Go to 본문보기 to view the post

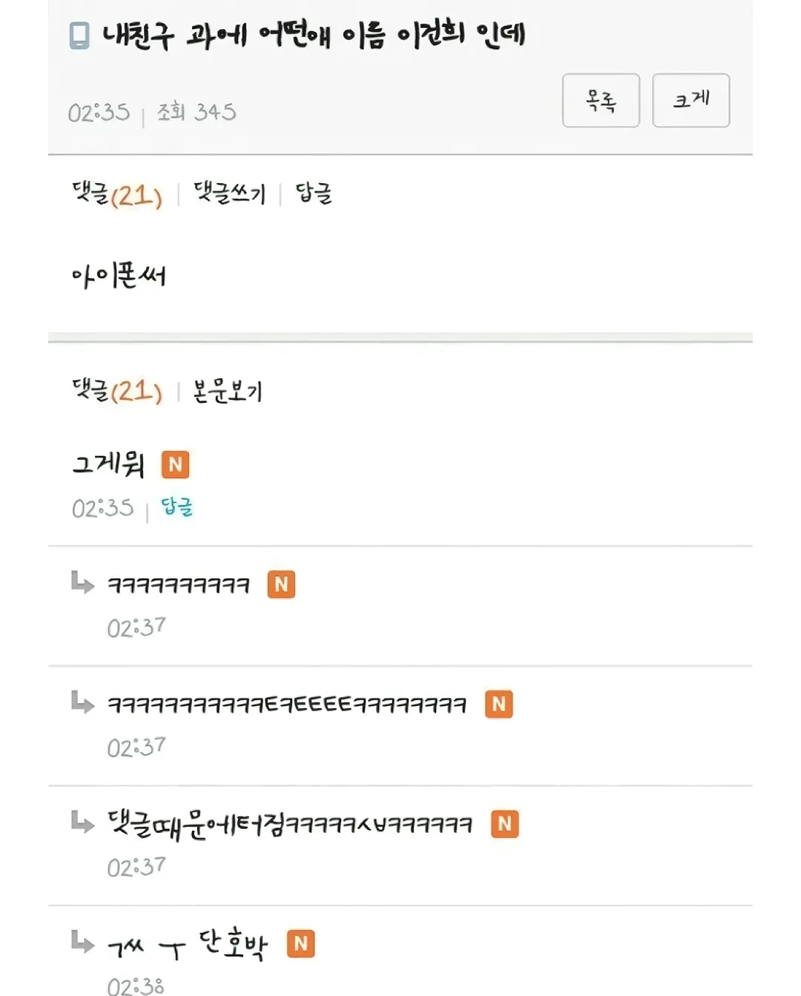coord(227,391)
